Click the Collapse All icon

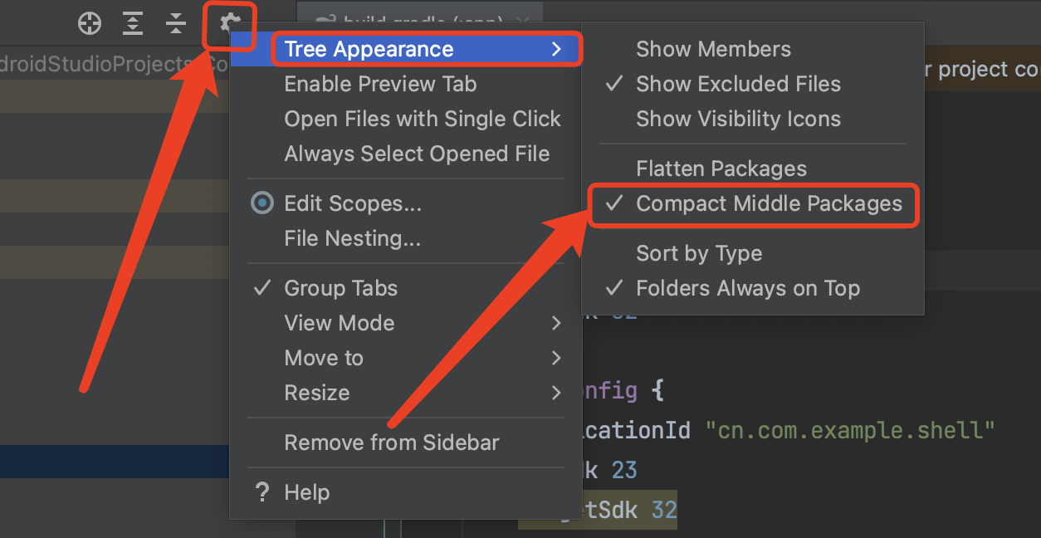point(175,23)
